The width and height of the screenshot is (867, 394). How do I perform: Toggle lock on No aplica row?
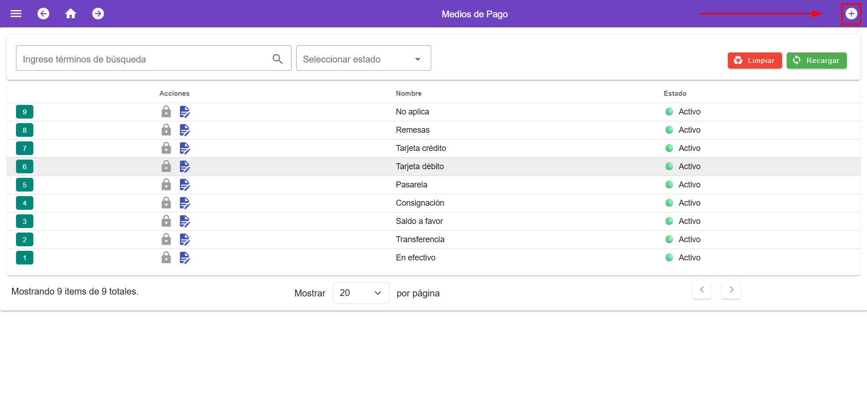point(166,112)
